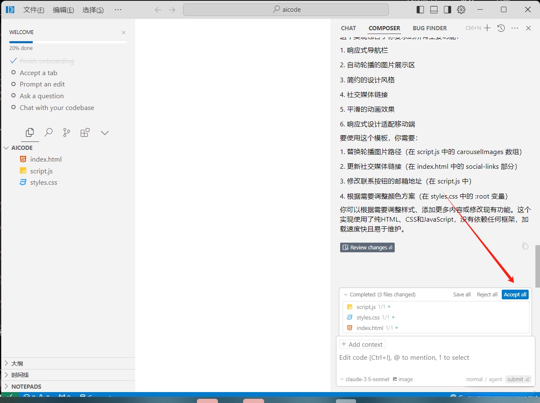Expand the NOTEPADS section
The width and height of the screenshot is (540, 403).
point(6,387)
